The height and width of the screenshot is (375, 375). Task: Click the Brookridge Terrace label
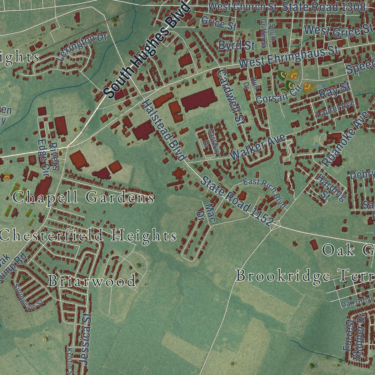[305, 276]
